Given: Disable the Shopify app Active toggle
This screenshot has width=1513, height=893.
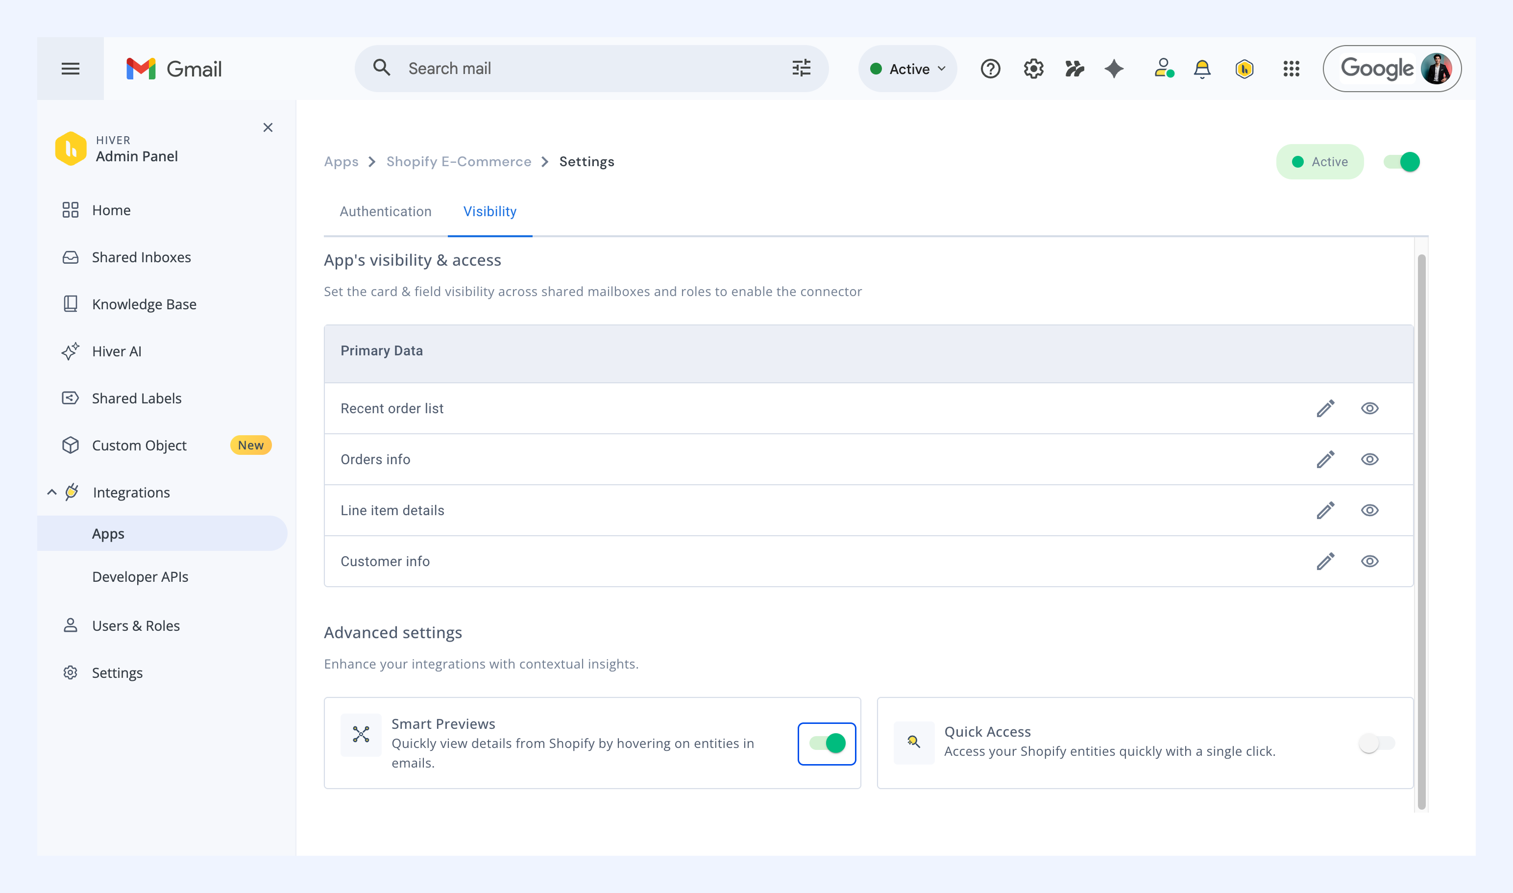Looking at the screenshot, I should point(1402,162).
